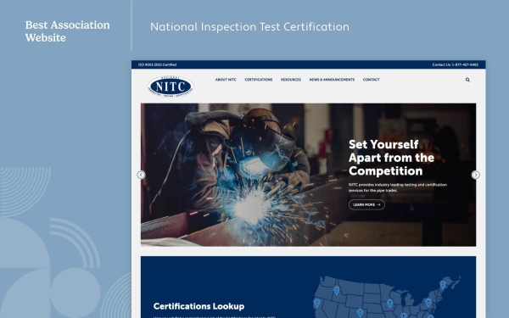Viewport: 509px width, 318px height.
Task: Click the Learn More button
Action: [x=366, y=204]
